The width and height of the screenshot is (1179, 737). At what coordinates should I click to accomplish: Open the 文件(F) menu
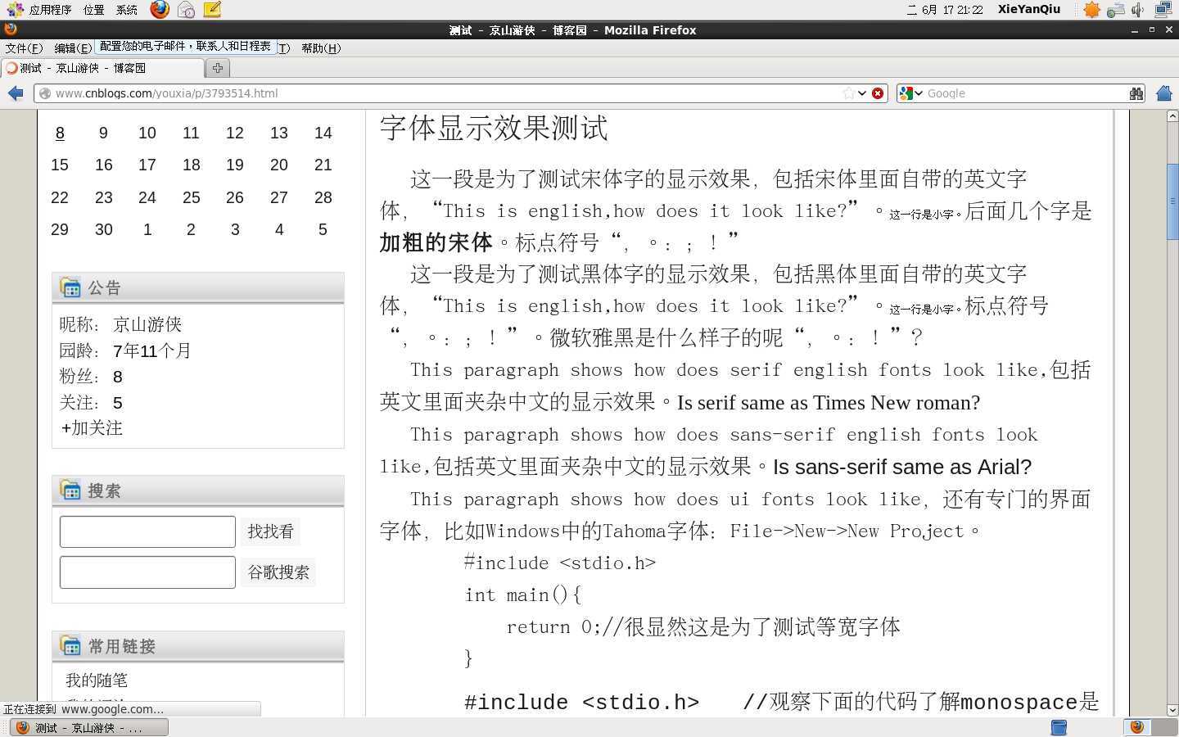pos(24,48)
